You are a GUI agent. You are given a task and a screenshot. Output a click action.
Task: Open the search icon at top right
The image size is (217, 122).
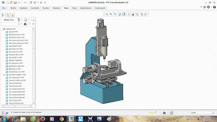coord(205,7)
